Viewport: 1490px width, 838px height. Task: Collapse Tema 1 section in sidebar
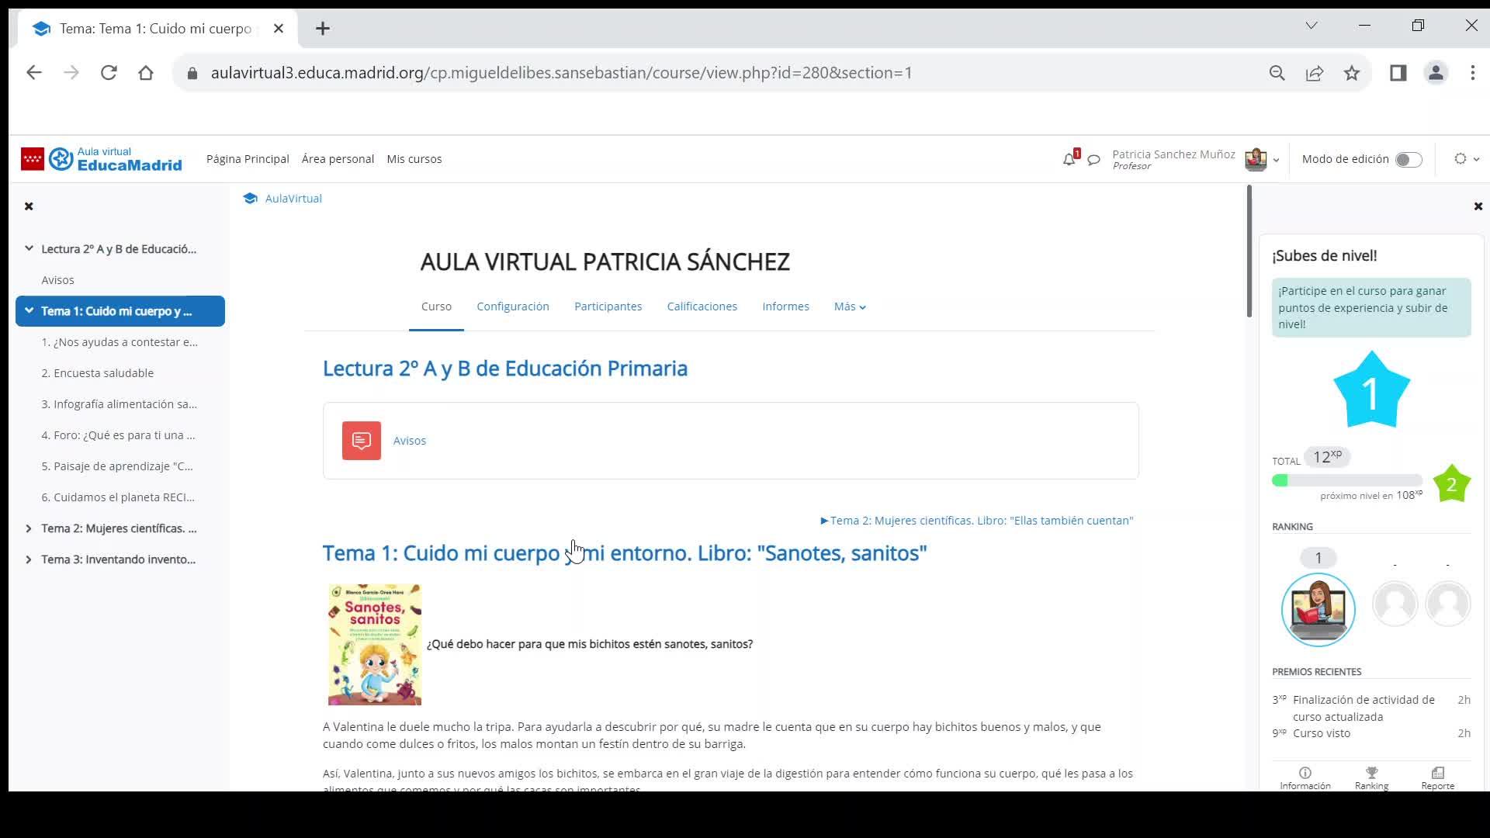(x=29, y=311)
